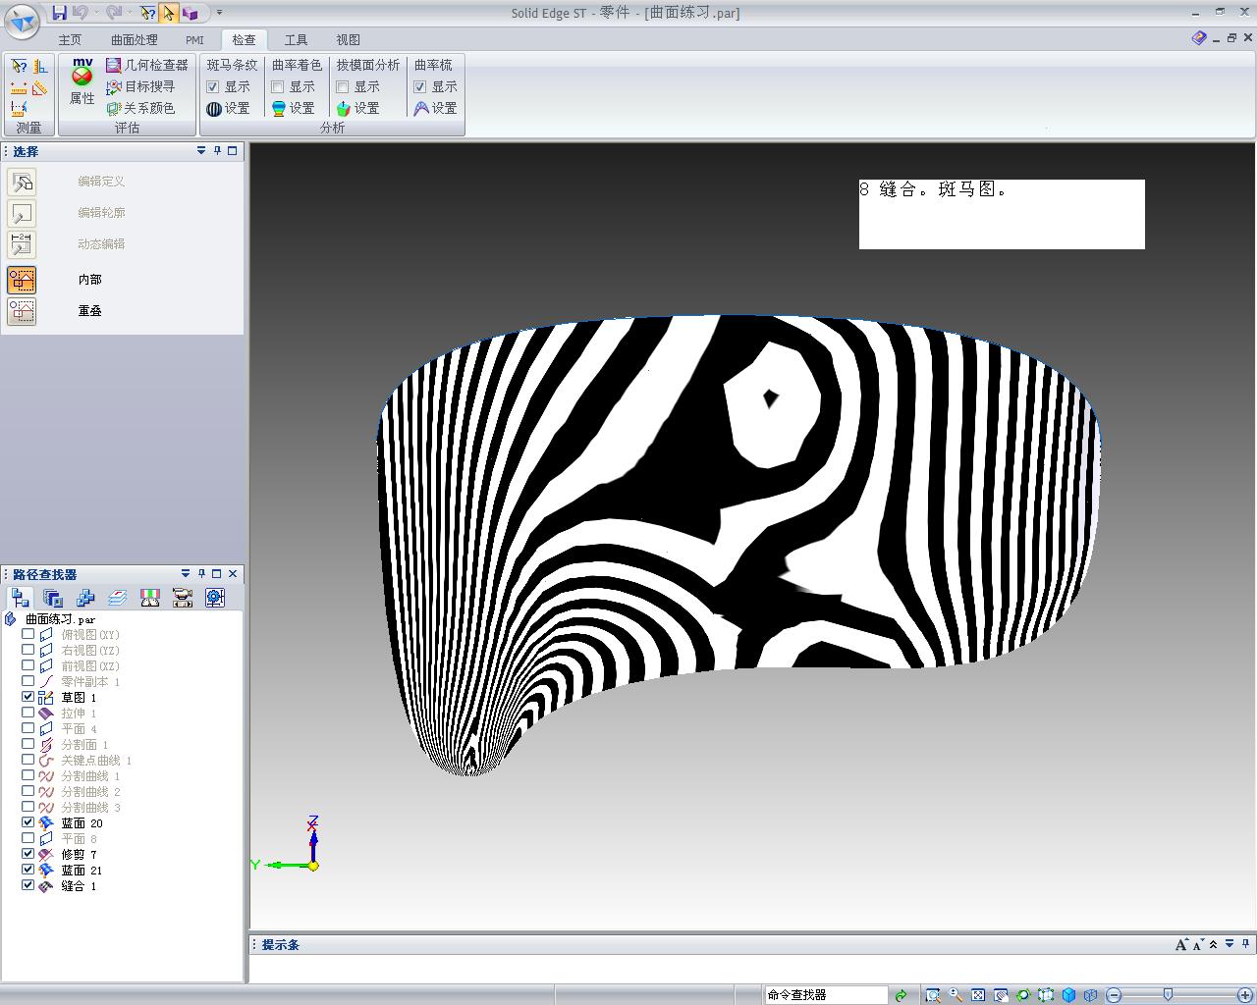Pin the 选择 panel

tap(217, 151)
